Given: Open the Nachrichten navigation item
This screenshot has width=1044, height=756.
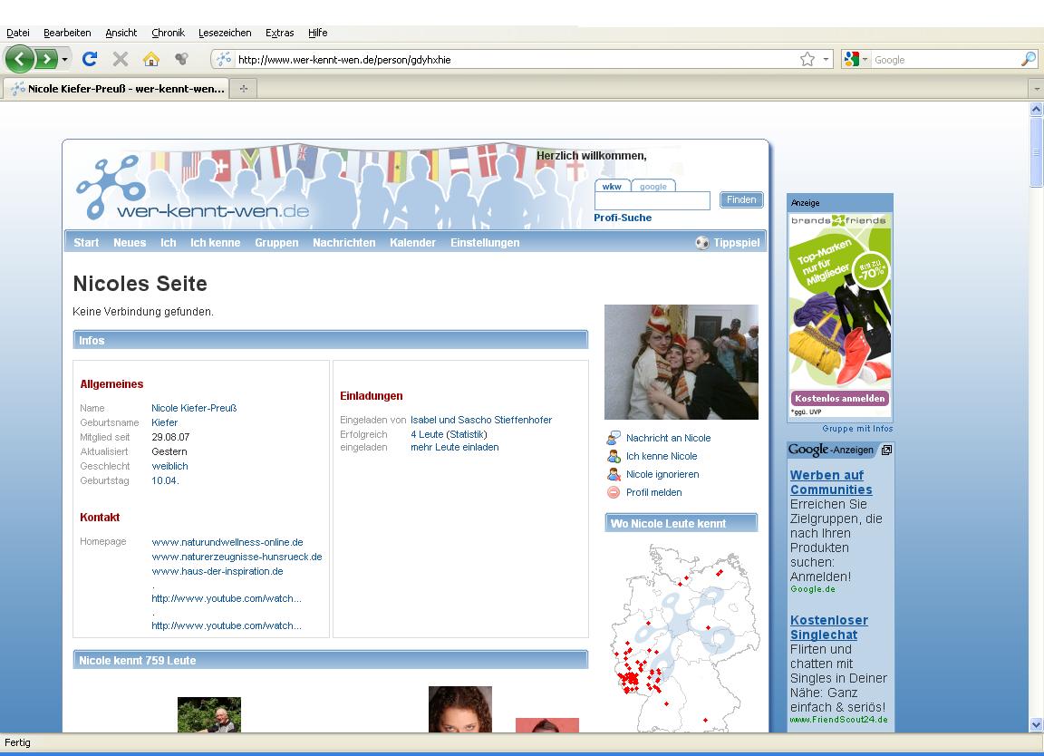Looking at the screenshot, I should pos(343,243).
